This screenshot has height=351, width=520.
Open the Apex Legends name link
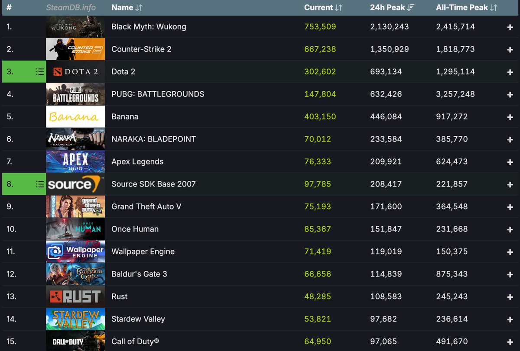[137, 162]
